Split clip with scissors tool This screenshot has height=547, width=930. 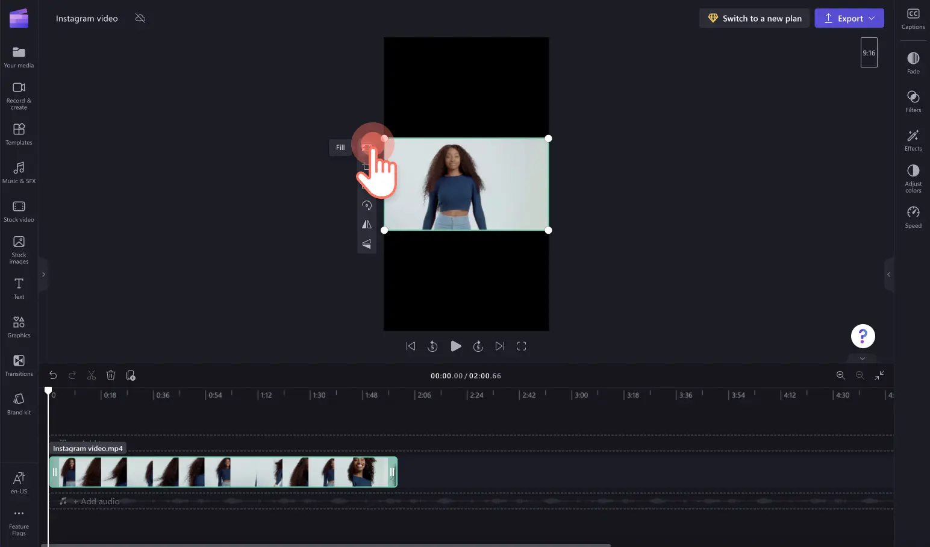pyautogui.click(x=92, y=375)
